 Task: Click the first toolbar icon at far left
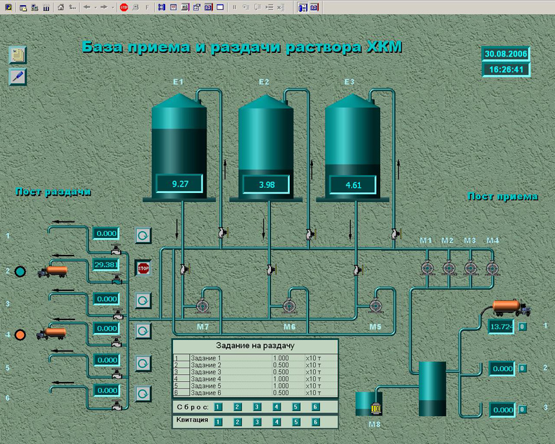point(9,7)
